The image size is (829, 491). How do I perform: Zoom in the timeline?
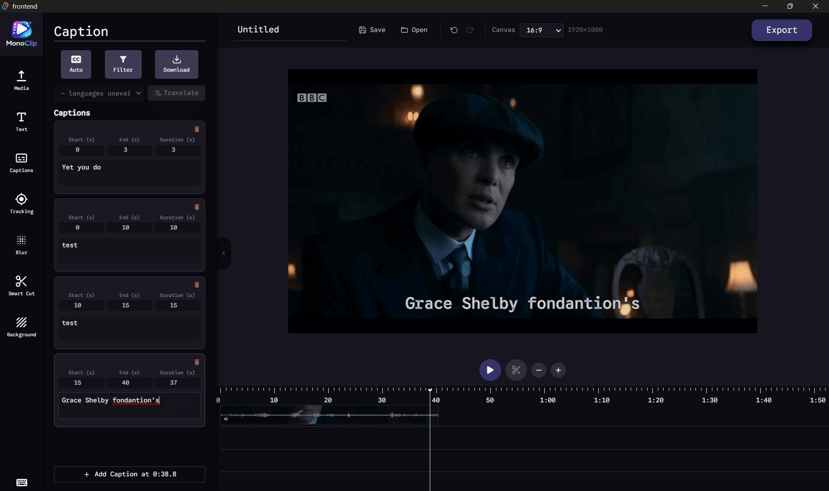[558, 370]
